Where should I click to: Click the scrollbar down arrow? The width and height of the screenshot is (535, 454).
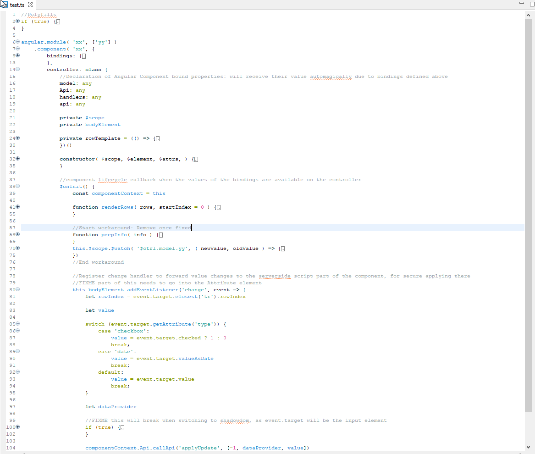point(528,447)
